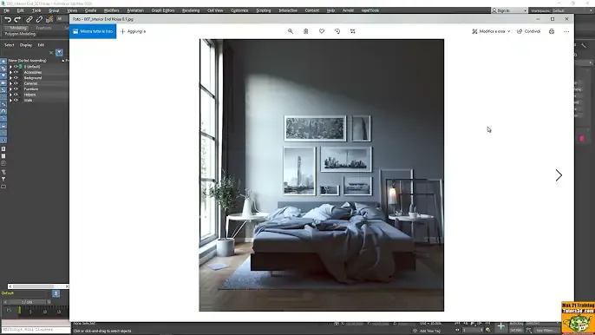This screenshot has height=335, width=595.
Task: Delete the photo using the trash icon
Action: [306, 31]
